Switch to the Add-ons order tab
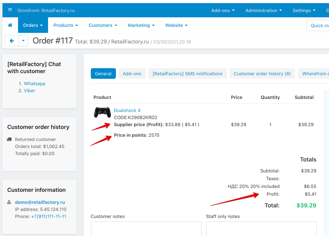The height and width of the screenshot is (236, 329). click(132, 73)
